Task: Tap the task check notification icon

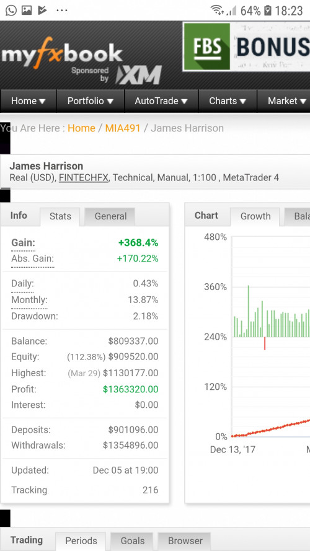Action: point(42,10)
